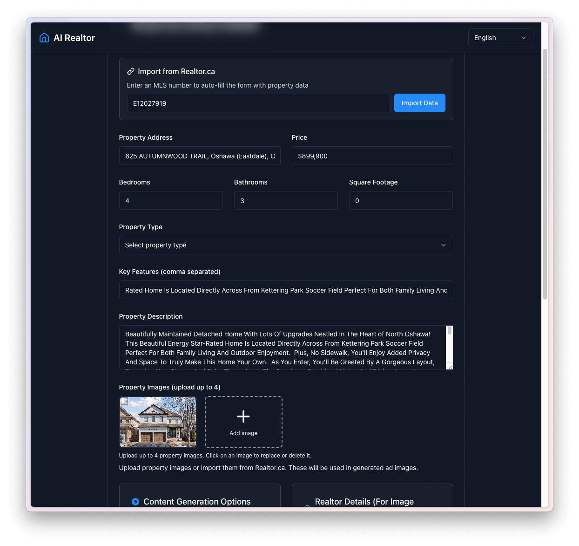Click the chevron in the property type selector
Viewport: 579px width, 546px height.
pos(444,245)
